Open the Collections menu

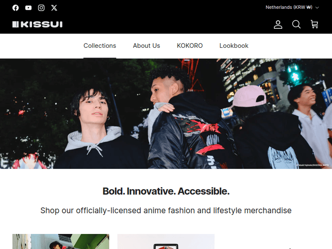(x=100, y=46)
